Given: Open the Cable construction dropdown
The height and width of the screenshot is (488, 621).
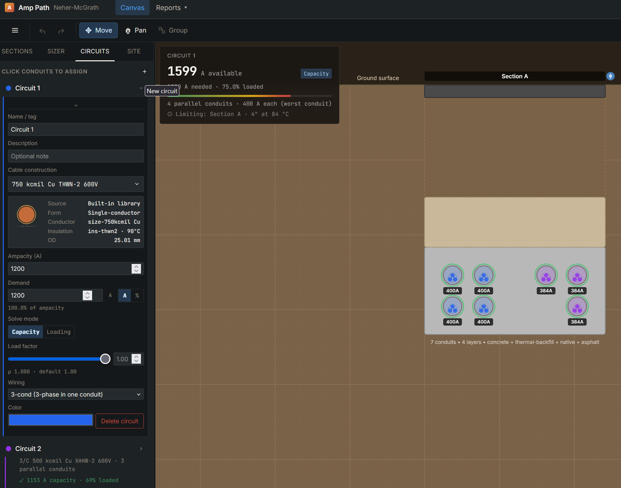Looking at the screenshot, I should click(x=76, y=184).
